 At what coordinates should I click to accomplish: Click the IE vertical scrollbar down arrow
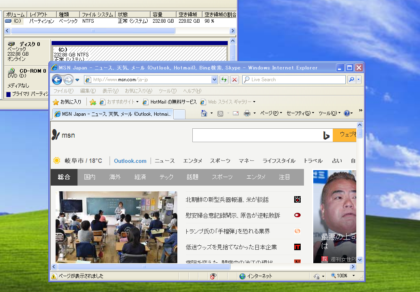click(360, 260)
